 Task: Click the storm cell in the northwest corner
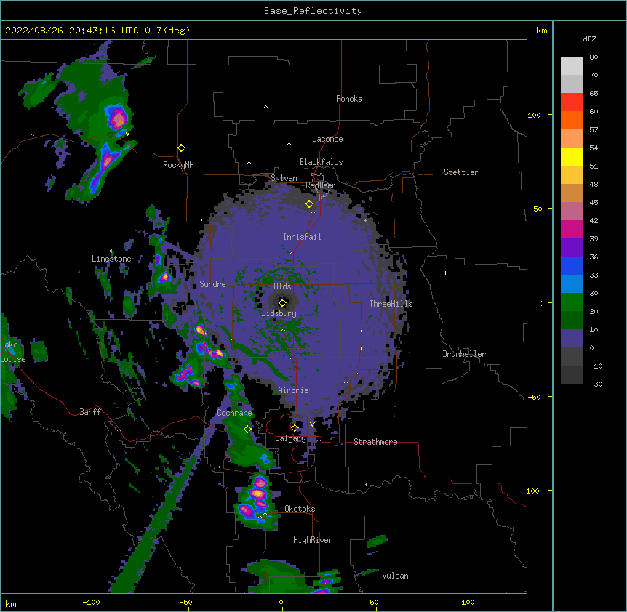pos(117,118)
